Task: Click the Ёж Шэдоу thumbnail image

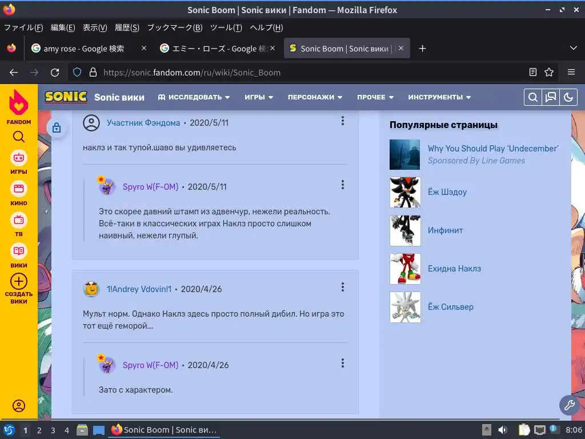Action: pyautogui.click(x=405, y=192)
